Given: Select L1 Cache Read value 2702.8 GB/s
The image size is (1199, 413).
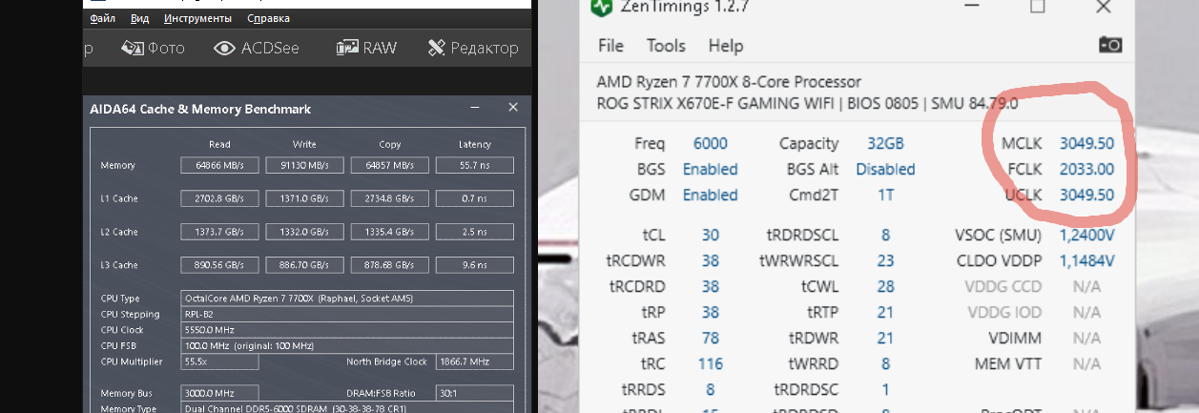Looking at the screenshot, I should [219, 198].
